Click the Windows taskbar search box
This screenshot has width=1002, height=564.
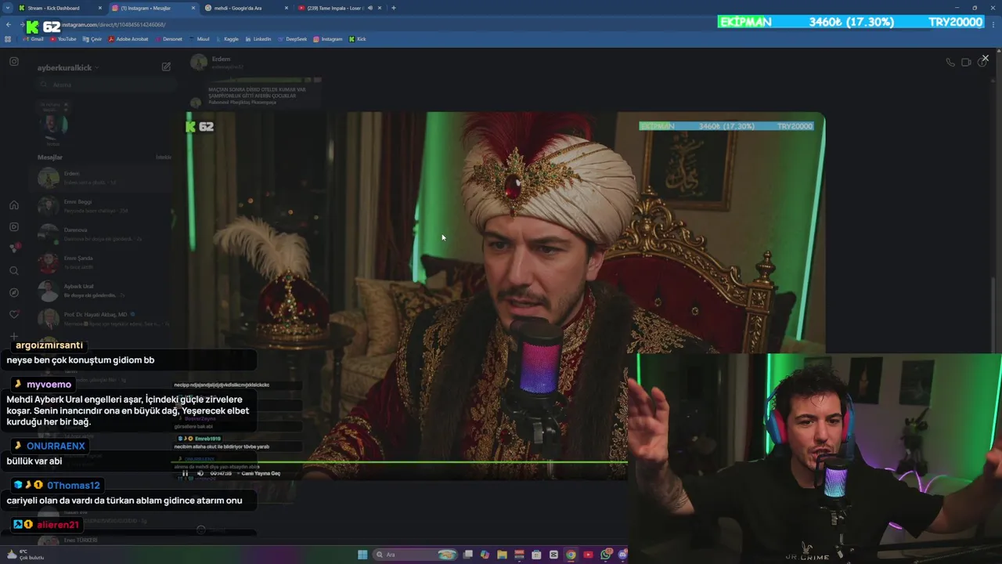point(416,555)
